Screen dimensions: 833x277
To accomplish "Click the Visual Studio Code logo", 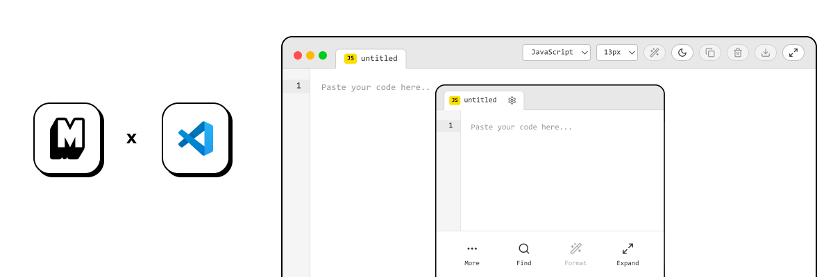I will point(196,138).
